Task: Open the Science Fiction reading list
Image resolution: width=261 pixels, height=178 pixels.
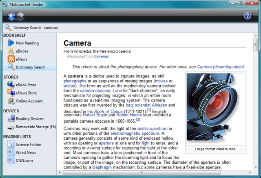Action: pos(29,145)
